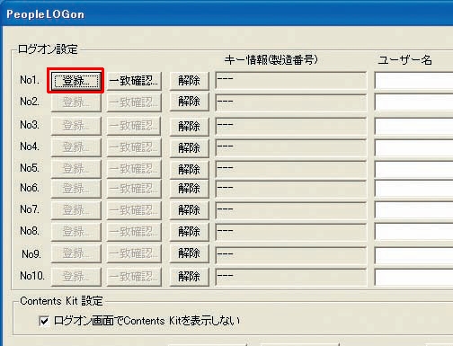Click the No9 user name field
Screen dimensions: 453x346
(x=413, y=255)
